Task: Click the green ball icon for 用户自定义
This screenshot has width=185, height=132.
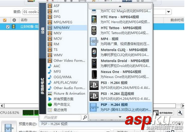Action: coord(50,104)
